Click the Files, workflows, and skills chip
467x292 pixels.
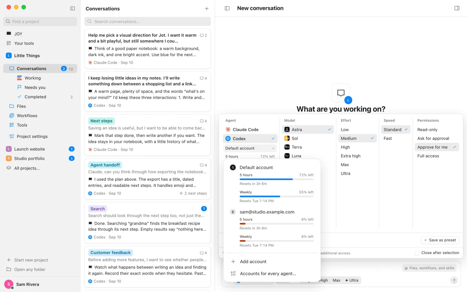(429, 268)
